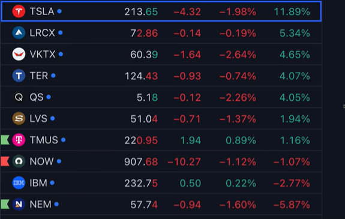The width and height of the screenshot is (345, 219).
Task: Click the QS change percent −2.26%
Action: (238, 98)
